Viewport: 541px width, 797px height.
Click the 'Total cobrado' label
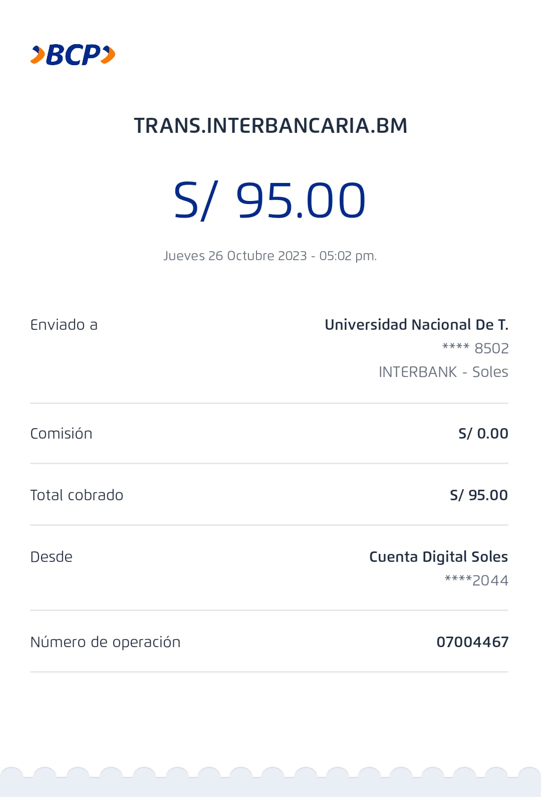tap(77, 495)
